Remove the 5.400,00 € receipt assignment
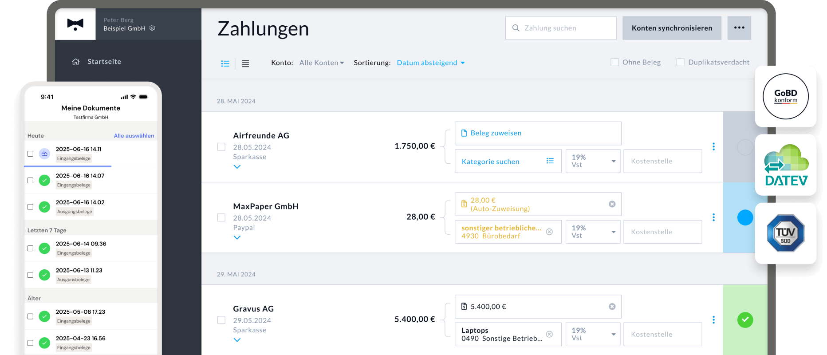827x355 pixels. [x=612, y=307]
